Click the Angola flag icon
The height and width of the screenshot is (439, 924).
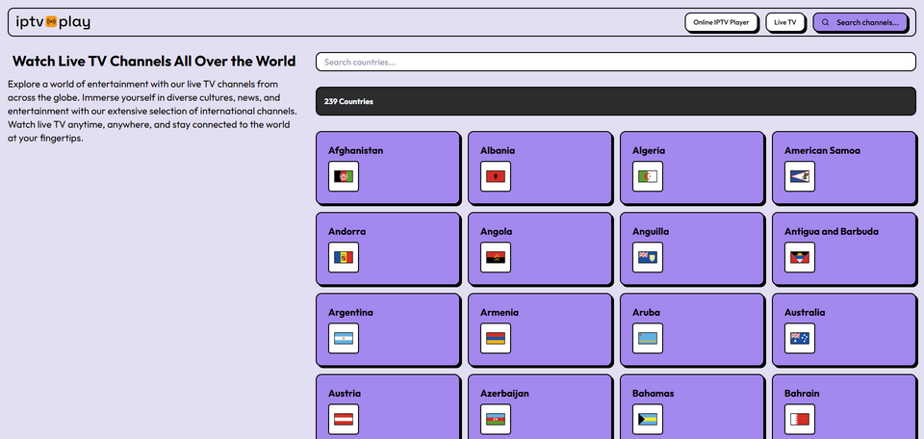point(496,257)
